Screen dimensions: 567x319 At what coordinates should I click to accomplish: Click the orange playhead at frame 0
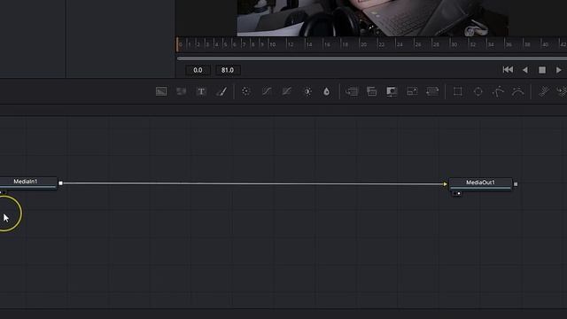177,44
